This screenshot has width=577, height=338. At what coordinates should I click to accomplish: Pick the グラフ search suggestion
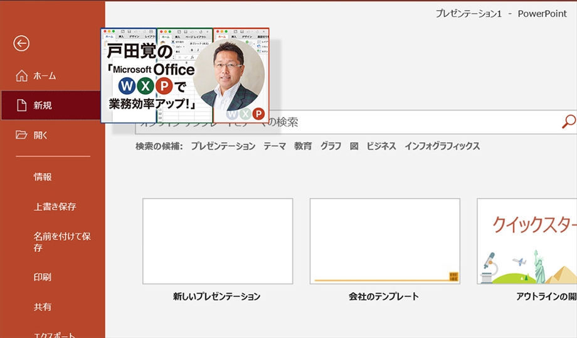[331, 146]
